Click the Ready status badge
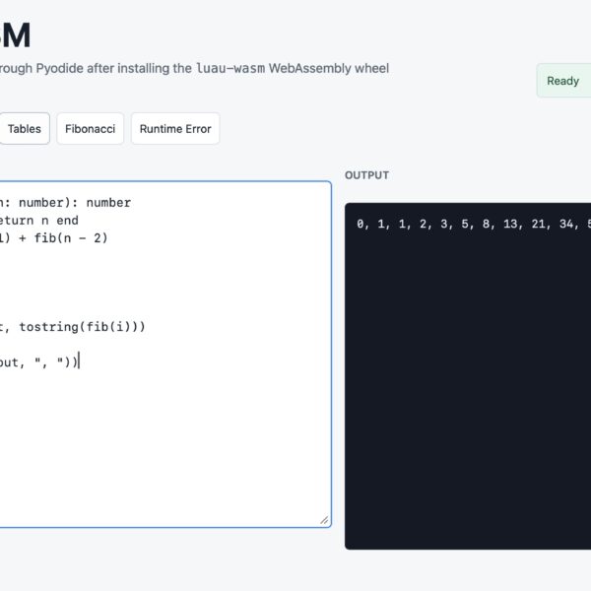Screen dimensions: 591x591 click(563, 81)
